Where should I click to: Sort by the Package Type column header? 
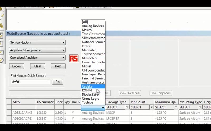click(x=117, y=102)
